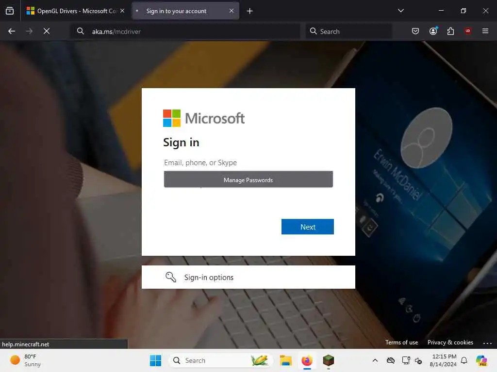
Task: Switch to Sign in to your account tab
Action: [x=185, y=11]
